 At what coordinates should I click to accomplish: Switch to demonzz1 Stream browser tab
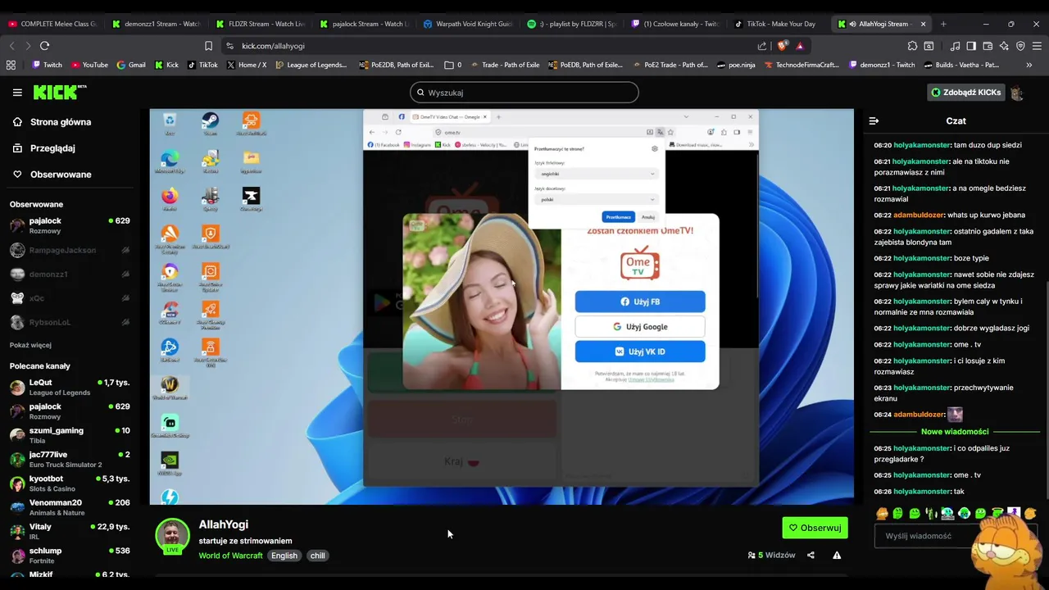[x=156, y=24]
